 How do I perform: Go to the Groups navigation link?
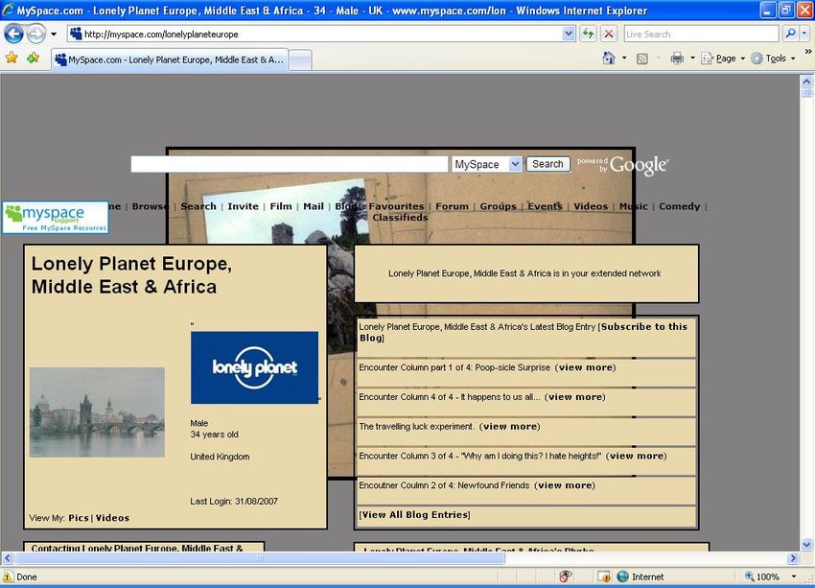point(498,206)
